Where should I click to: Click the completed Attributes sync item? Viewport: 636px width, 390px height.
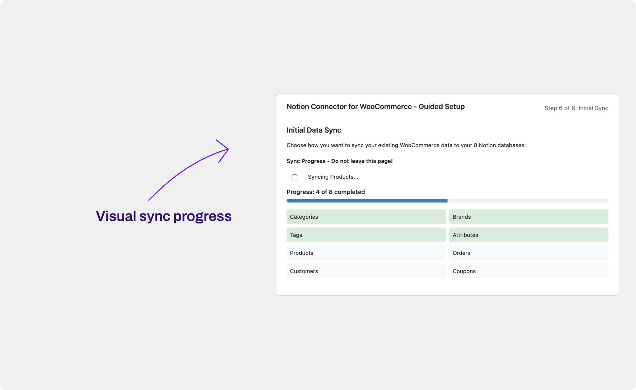(528, 235)
